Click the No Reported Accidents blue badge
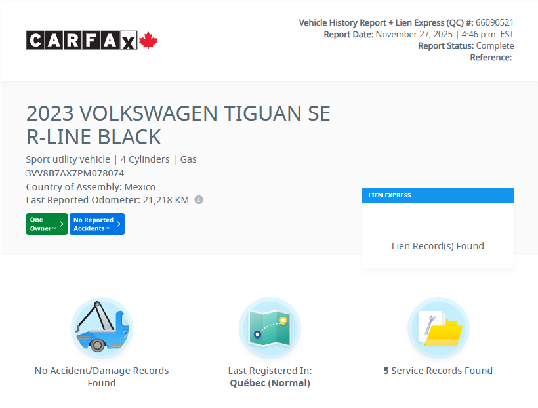 point(96,224)
